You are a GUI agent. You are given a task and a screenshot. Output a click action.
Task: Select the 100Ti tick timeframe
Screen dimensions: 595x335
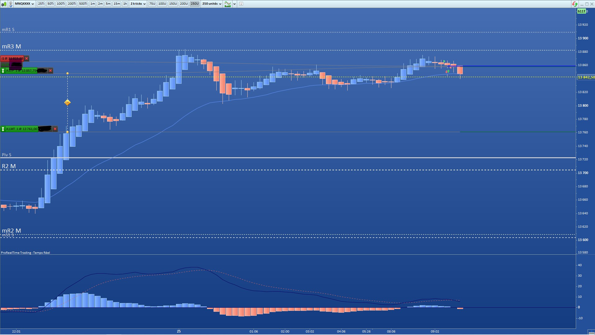point(61,4)
